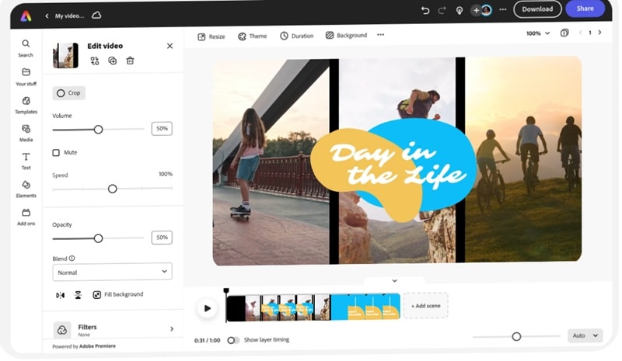Flip the video vertically
622x361 pixels.
78,295
